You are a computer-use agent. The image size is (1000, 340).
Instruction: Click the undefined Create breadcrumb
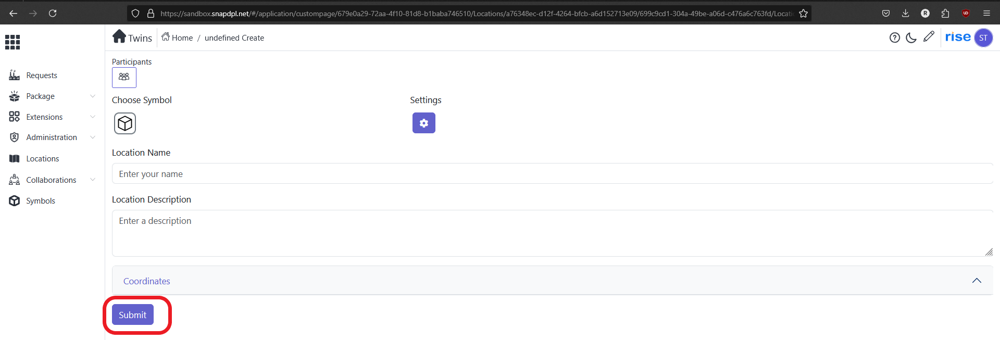[x=234, y=38]
